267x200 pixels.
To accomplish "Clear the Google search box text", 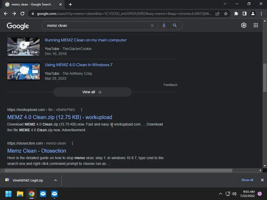I will click(x=152, y=26).
